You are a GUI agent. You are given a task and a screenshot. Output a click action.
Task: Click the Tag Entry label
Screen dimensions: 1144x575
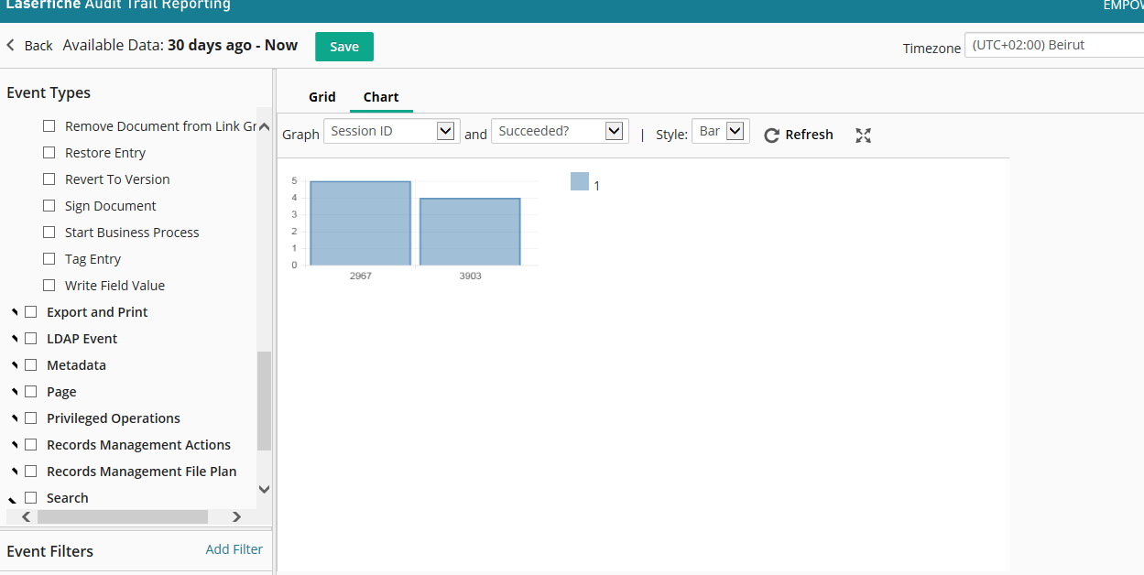(x=93, y=259)
